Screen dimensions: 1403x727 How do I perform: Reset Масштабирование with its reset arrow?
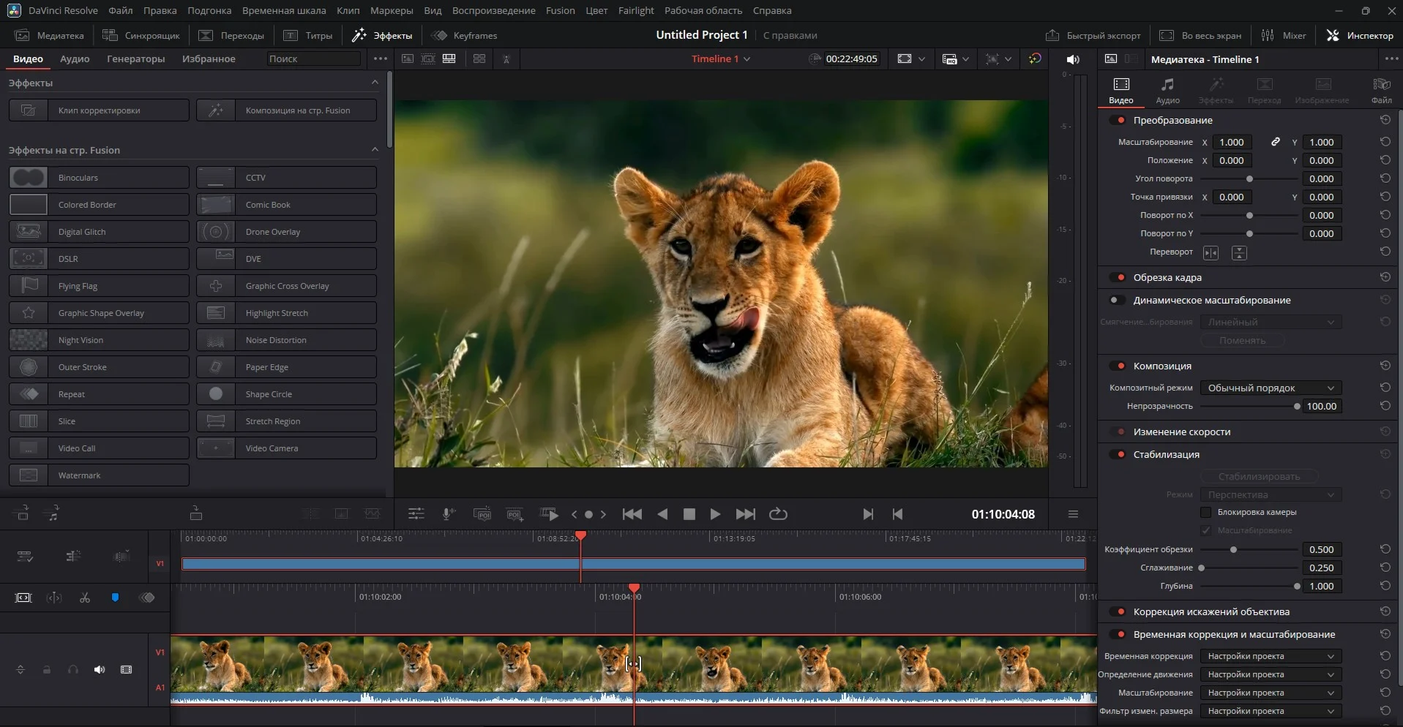pos(1385,142)
